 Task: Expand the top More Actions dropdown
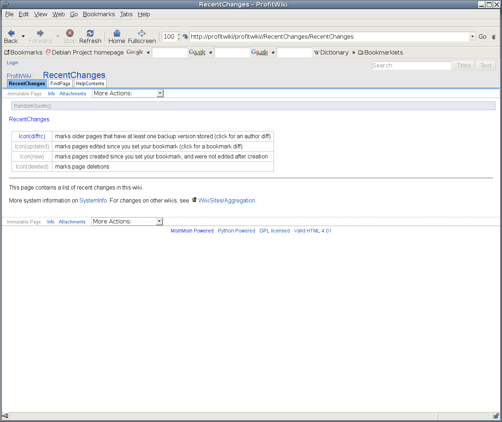pyautogui.click(x=160, y=93)
